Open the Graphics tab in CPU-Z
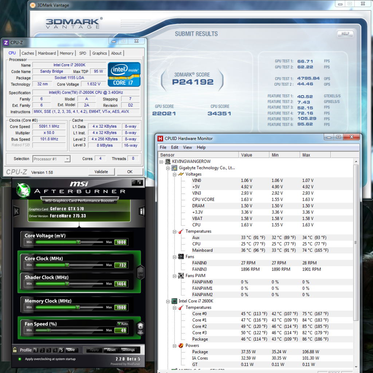373x373 pixels. pyautogui.click(x=99, y=53)
